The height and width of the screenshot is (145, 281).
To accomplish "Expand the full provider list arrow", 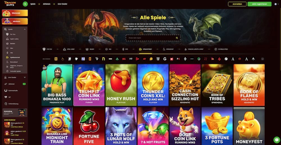I will click(x=262, y=59).
